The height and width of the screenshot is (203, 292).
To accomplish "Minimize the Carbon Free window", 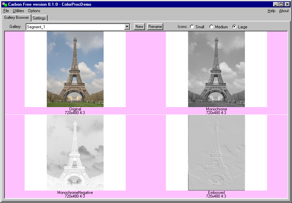I will point(275,4).
